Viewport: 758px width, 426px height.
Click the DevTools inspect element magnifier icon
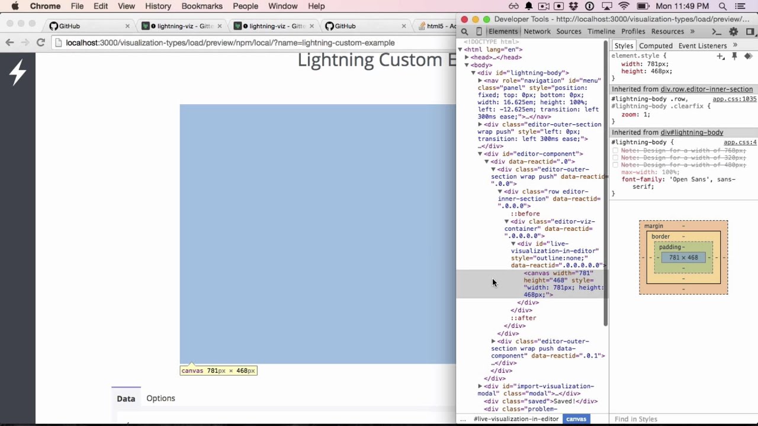coord(465,31)
